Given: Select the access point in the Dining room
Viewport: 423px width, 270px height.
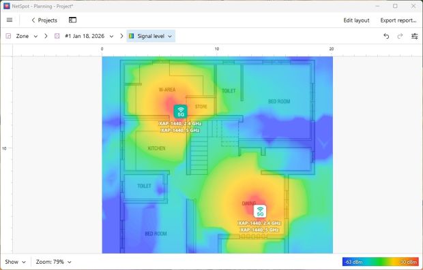Looking at the screenshot, I should [x=260, y=212].
